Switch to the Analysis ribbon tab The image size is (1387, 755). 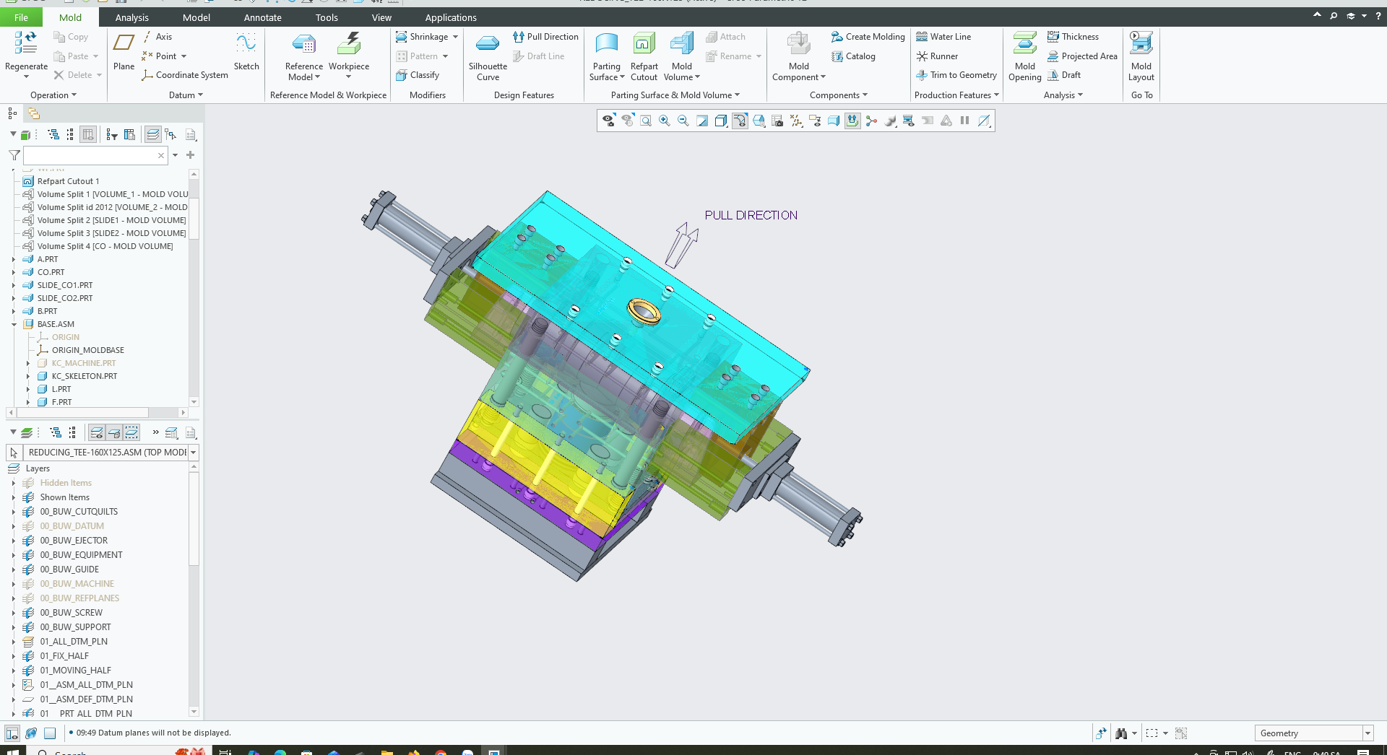tap(131, 17)
